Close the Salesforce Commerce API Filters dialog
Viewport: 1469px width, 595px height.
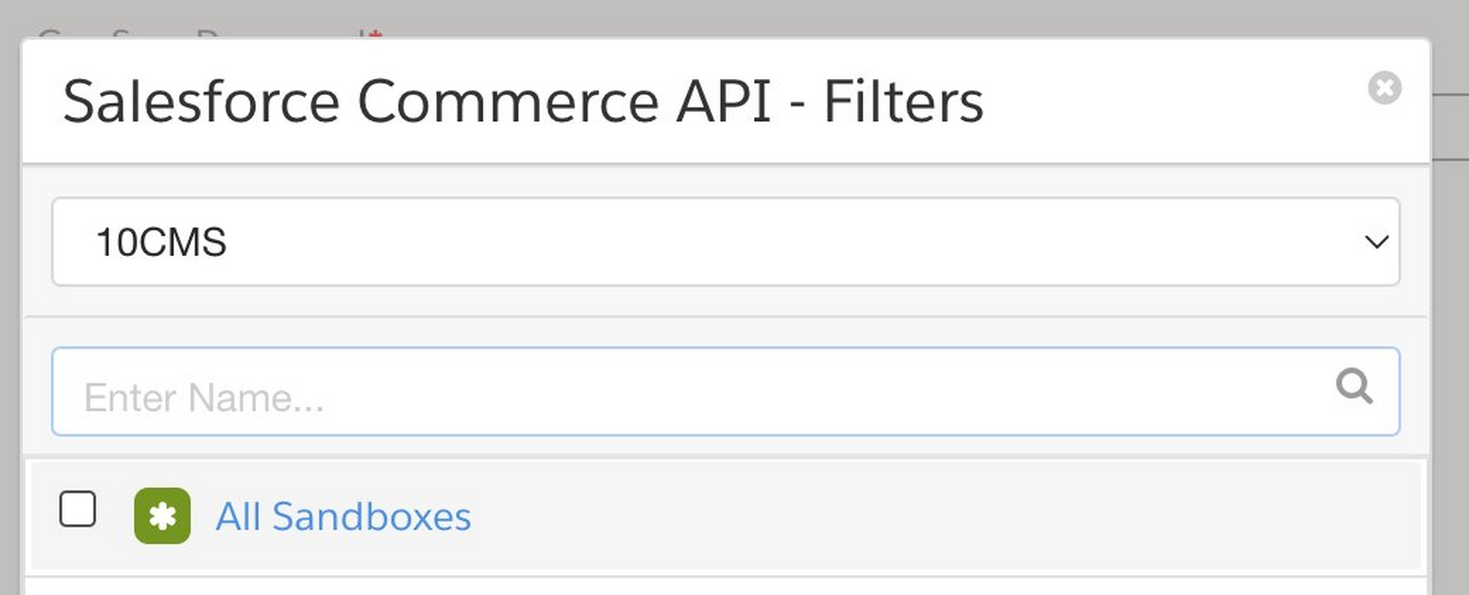[1384, 87]
